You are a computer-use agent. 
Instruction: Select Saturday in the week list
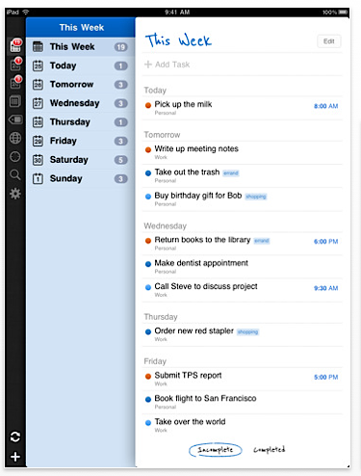[x=81, y=160]
